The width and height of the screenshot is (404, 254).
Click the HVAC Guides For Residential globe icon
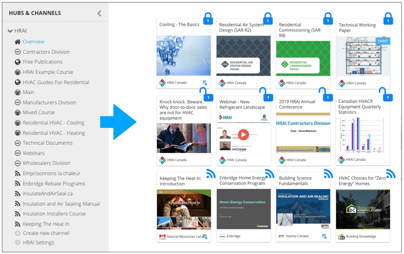18,82
